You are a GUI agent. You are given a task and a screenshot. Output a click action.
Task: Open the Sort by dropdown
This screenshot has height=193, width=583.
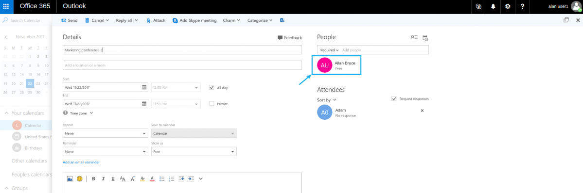[x=326, y=100]
